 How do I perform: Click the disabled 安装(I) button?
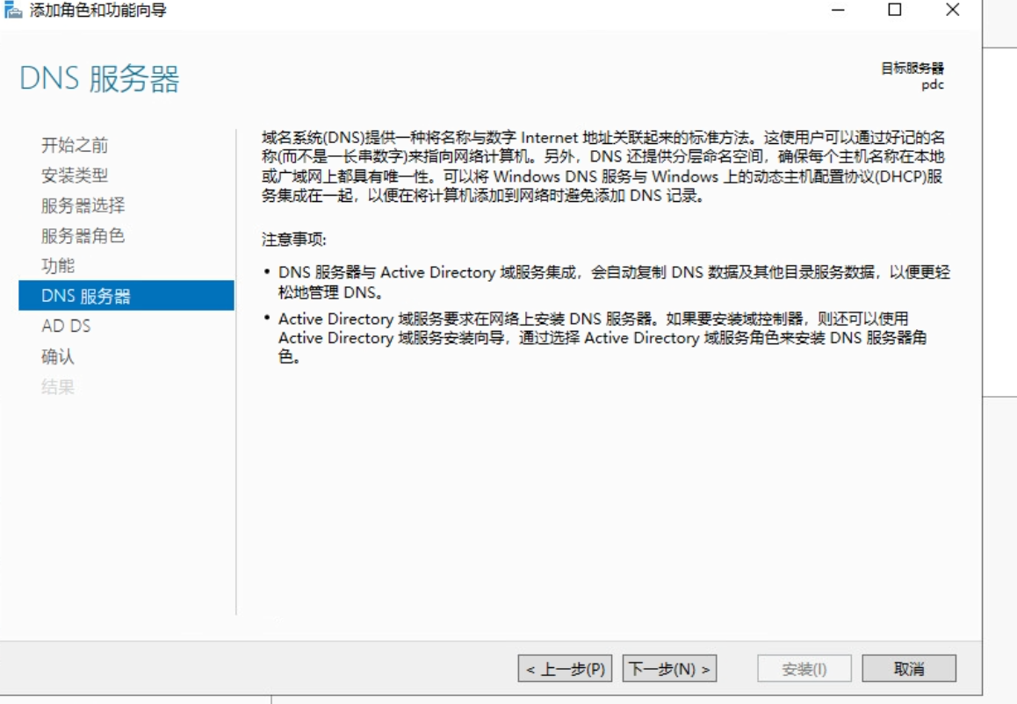(804, 668)
